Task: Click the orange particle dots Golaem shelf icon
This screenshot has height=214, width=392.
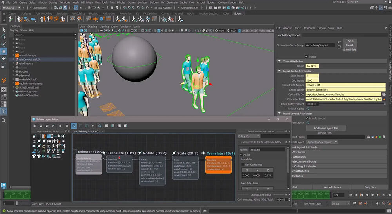Action: point(56,19)
